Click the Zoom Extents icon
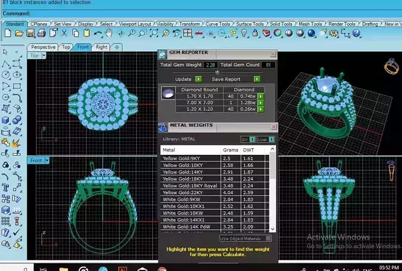 click(x=154, y=33)
